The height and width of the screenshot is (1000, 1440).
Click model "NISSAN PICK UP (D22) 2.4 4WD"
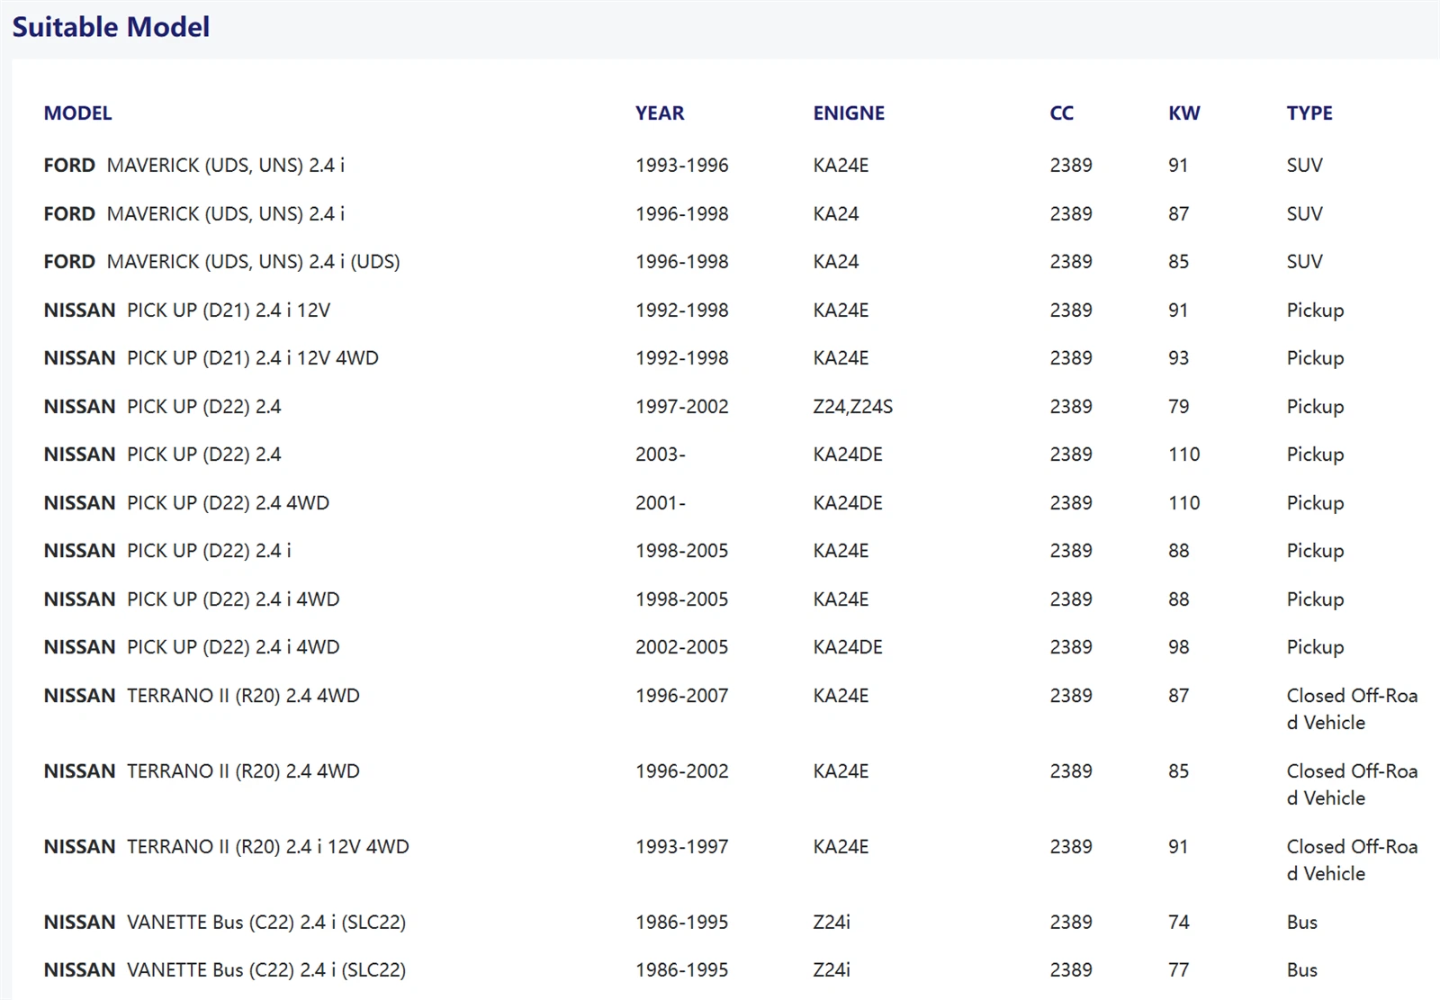coord(186,503)
